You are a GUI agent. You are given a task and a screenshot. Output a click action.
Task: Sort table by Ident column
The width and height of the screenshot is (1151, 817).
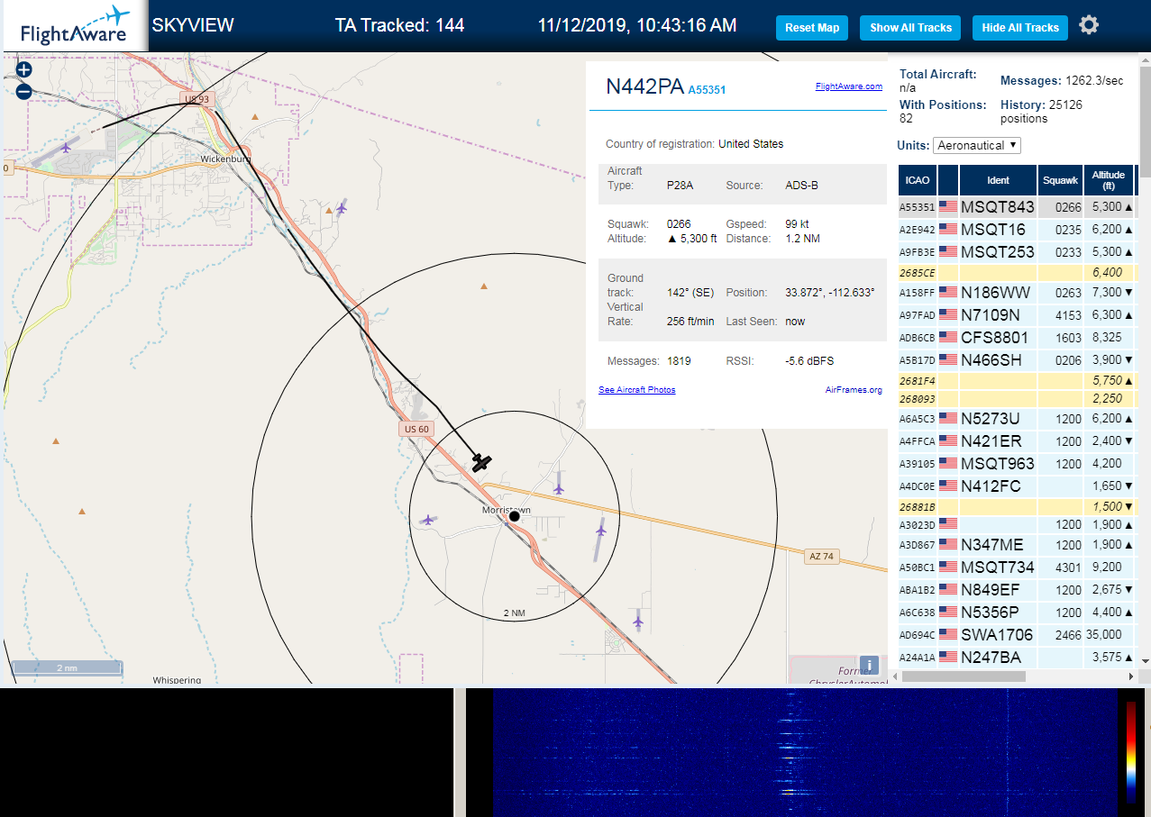tap(998, 180)
